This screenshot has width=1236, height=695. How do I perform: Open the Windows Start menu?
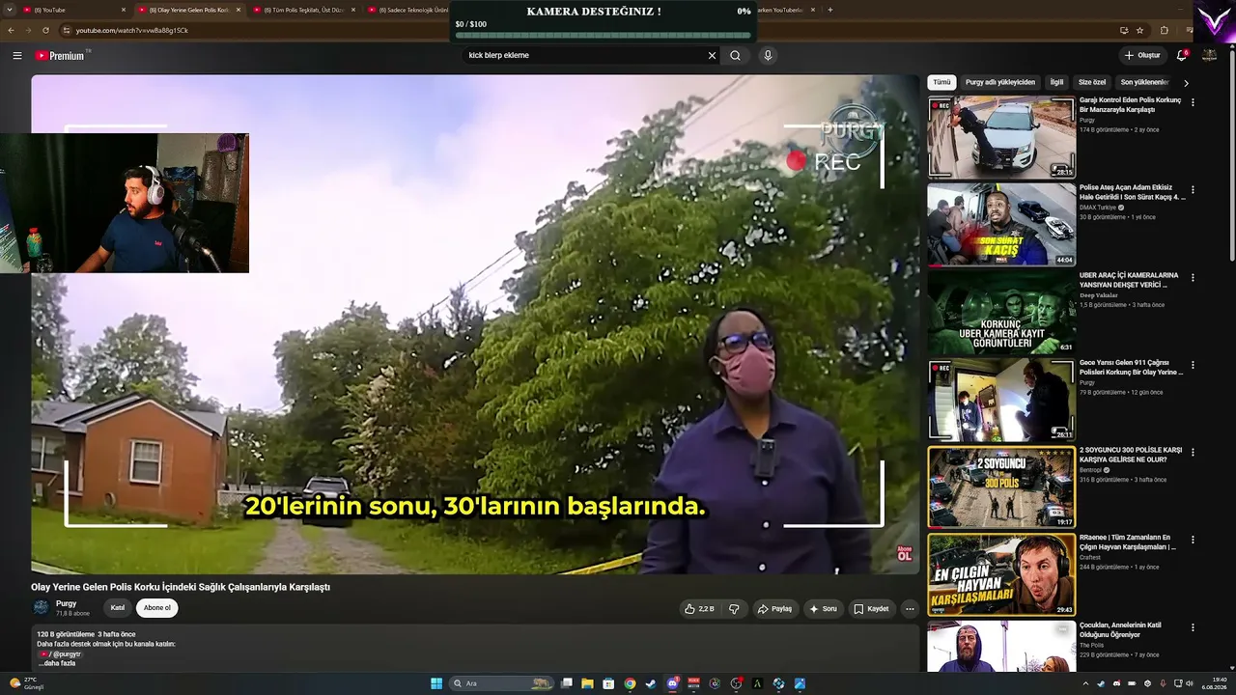point(436,683)
